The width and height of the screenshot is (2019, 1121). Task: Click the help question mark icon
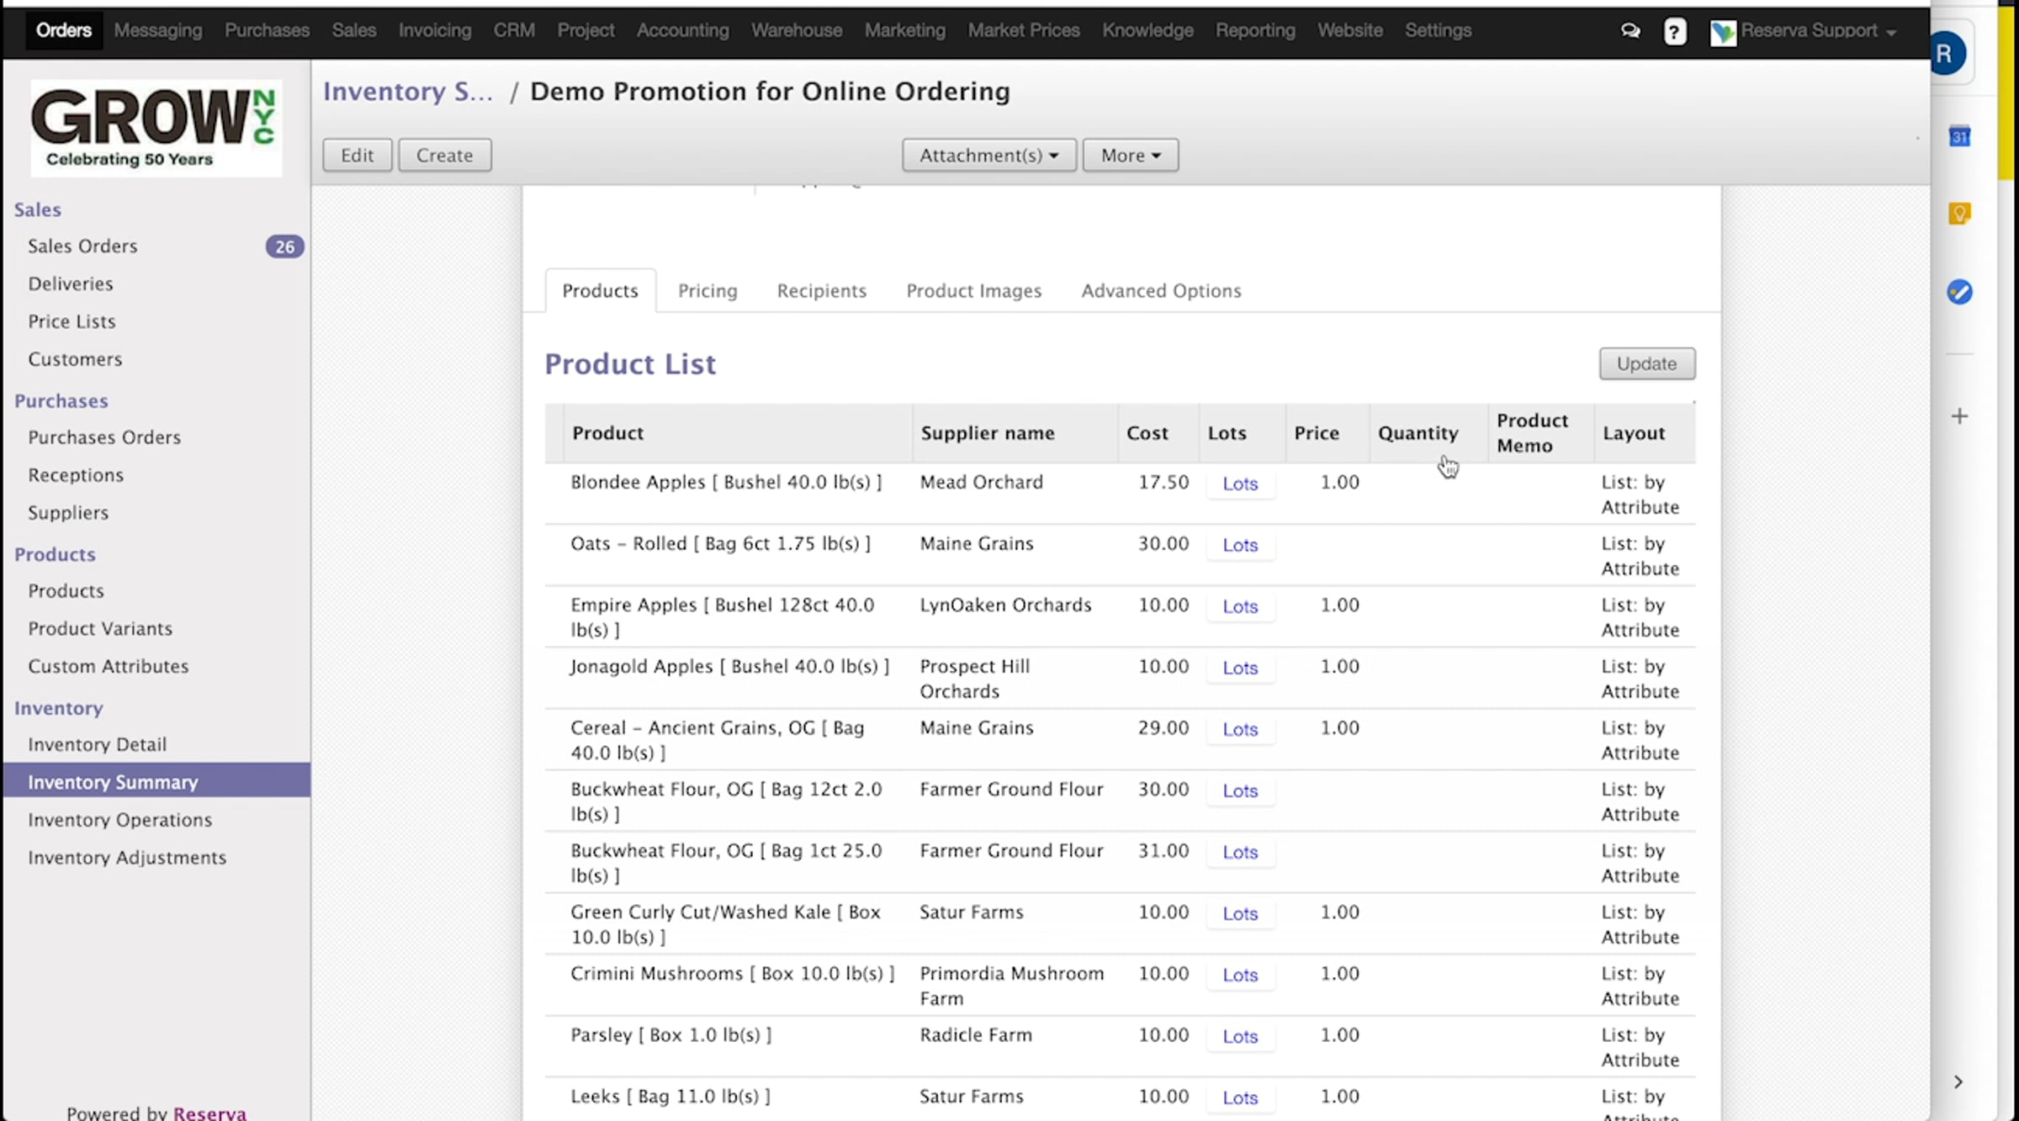(1674, 31)
